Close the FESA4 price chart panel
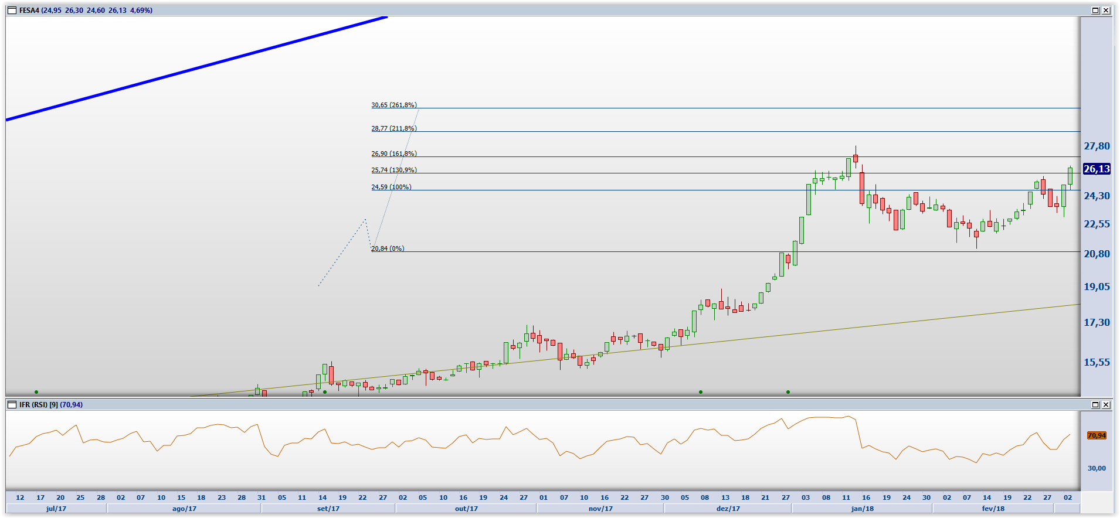 (1106, 11)
